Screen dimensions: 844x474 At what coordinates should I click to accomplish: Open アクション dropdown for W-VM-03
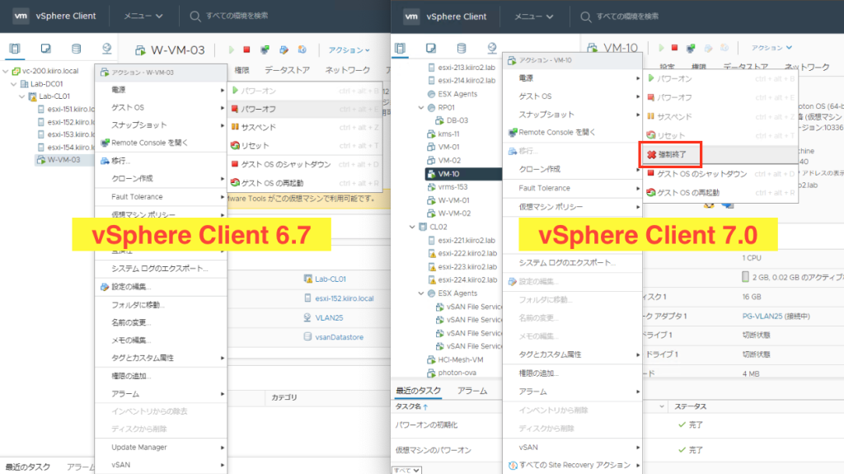[349, 50]
